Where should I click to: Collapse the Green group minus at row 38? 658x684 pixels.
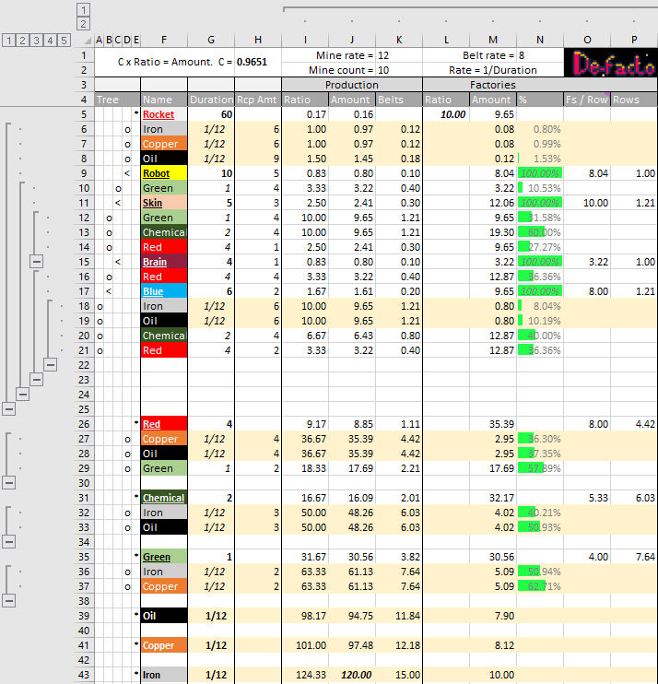click(x=8, y=600)
